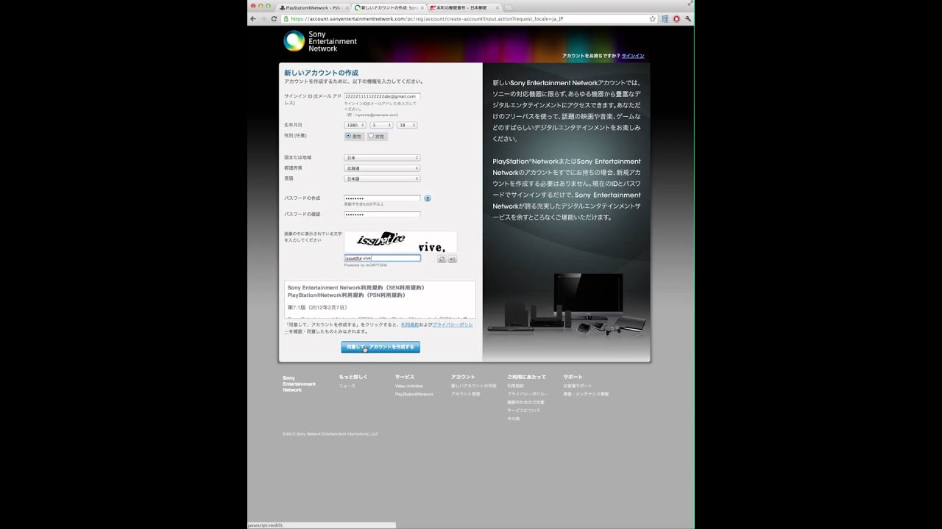Click the red circular extension icon
Image resolution: width=942 pixels, height=529 pixels.
(x=676, y=18)
